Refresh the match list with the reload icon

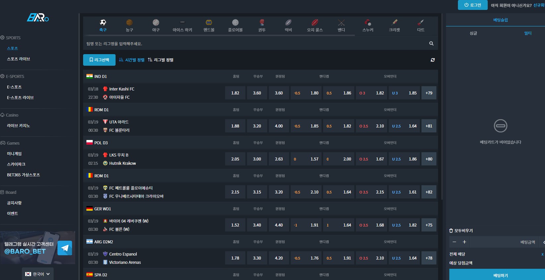click(x=432, y=60)
